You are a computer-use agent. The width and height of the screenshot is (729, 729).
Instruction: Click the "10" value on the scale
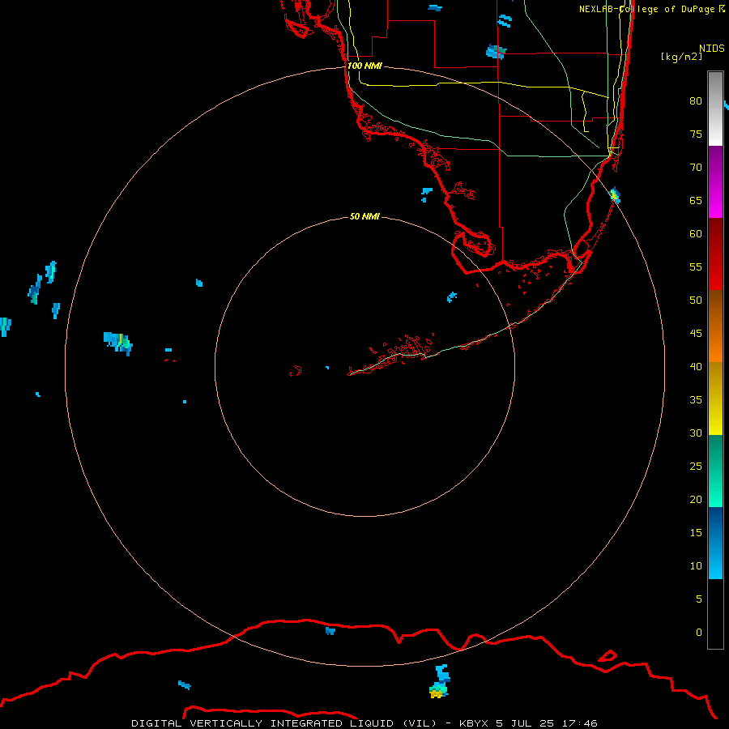(x=696, y=566)
